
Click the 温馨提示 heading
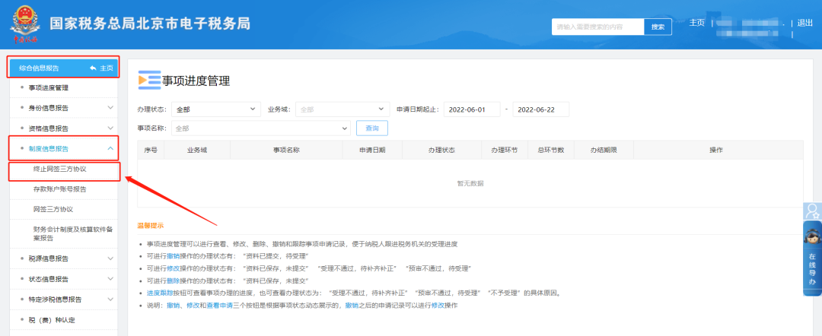(x=151, y=226)
